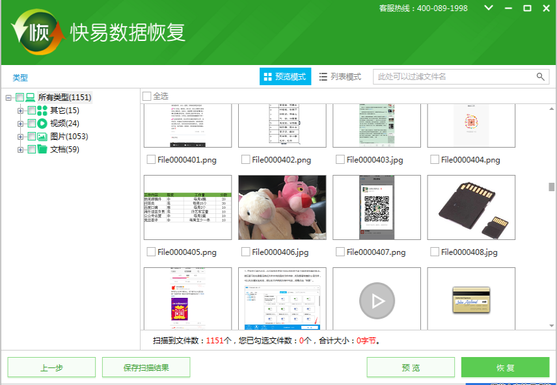Expand the 图片(1053) tree node
Viewport: 557px width, 385px height.
[x=21, y=137]
